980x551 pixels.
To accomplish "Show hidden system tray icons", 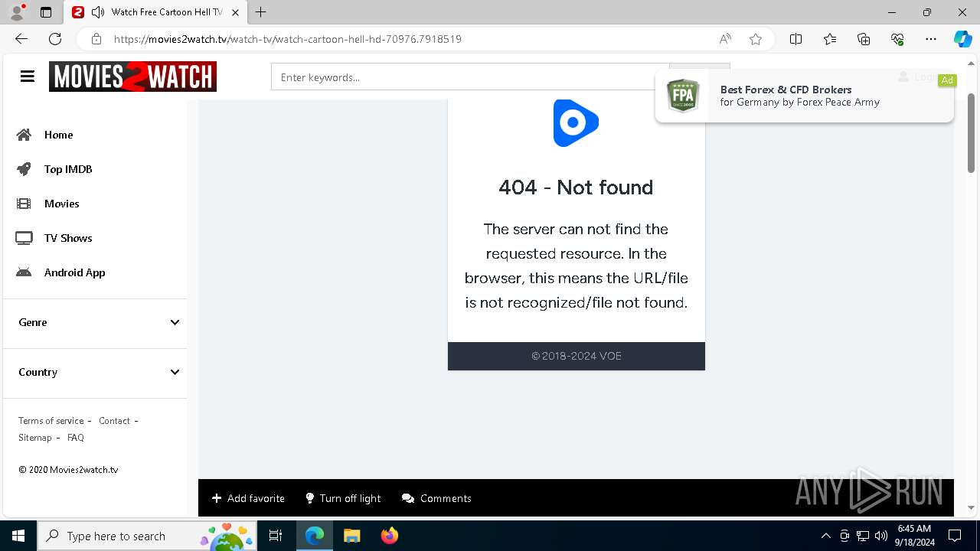I will (825, 536).
